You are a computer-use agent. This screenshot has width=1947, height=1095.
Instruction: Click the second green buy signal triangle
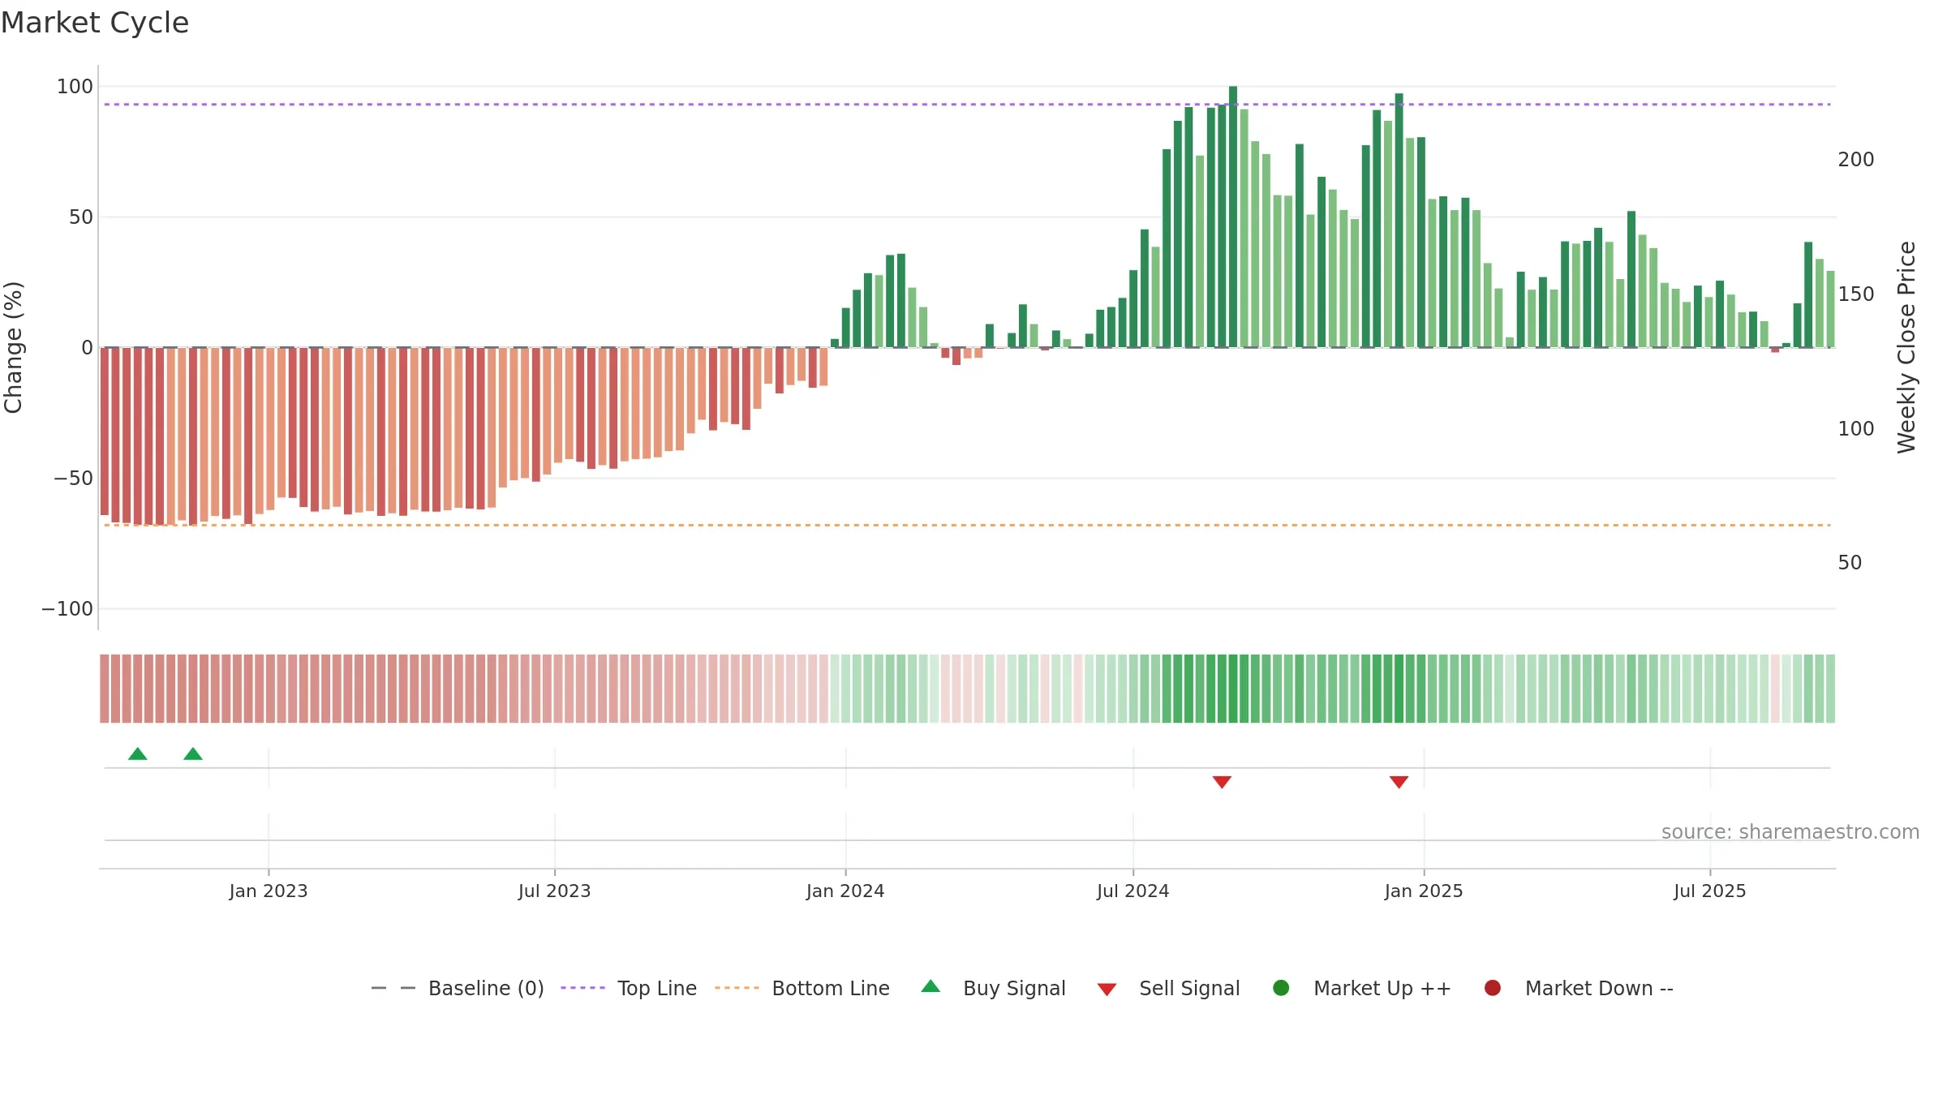193,754
